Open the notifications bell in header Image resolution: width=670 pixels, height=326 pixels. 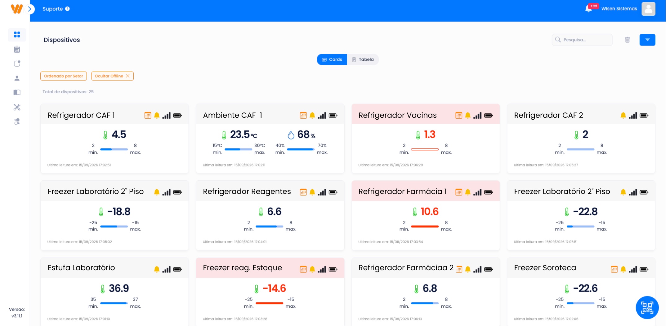point(588,9)
